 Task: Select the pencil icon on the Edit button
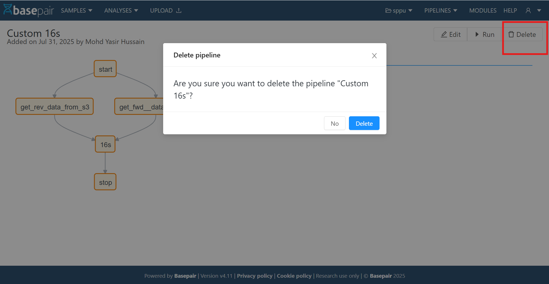point(444,34)
